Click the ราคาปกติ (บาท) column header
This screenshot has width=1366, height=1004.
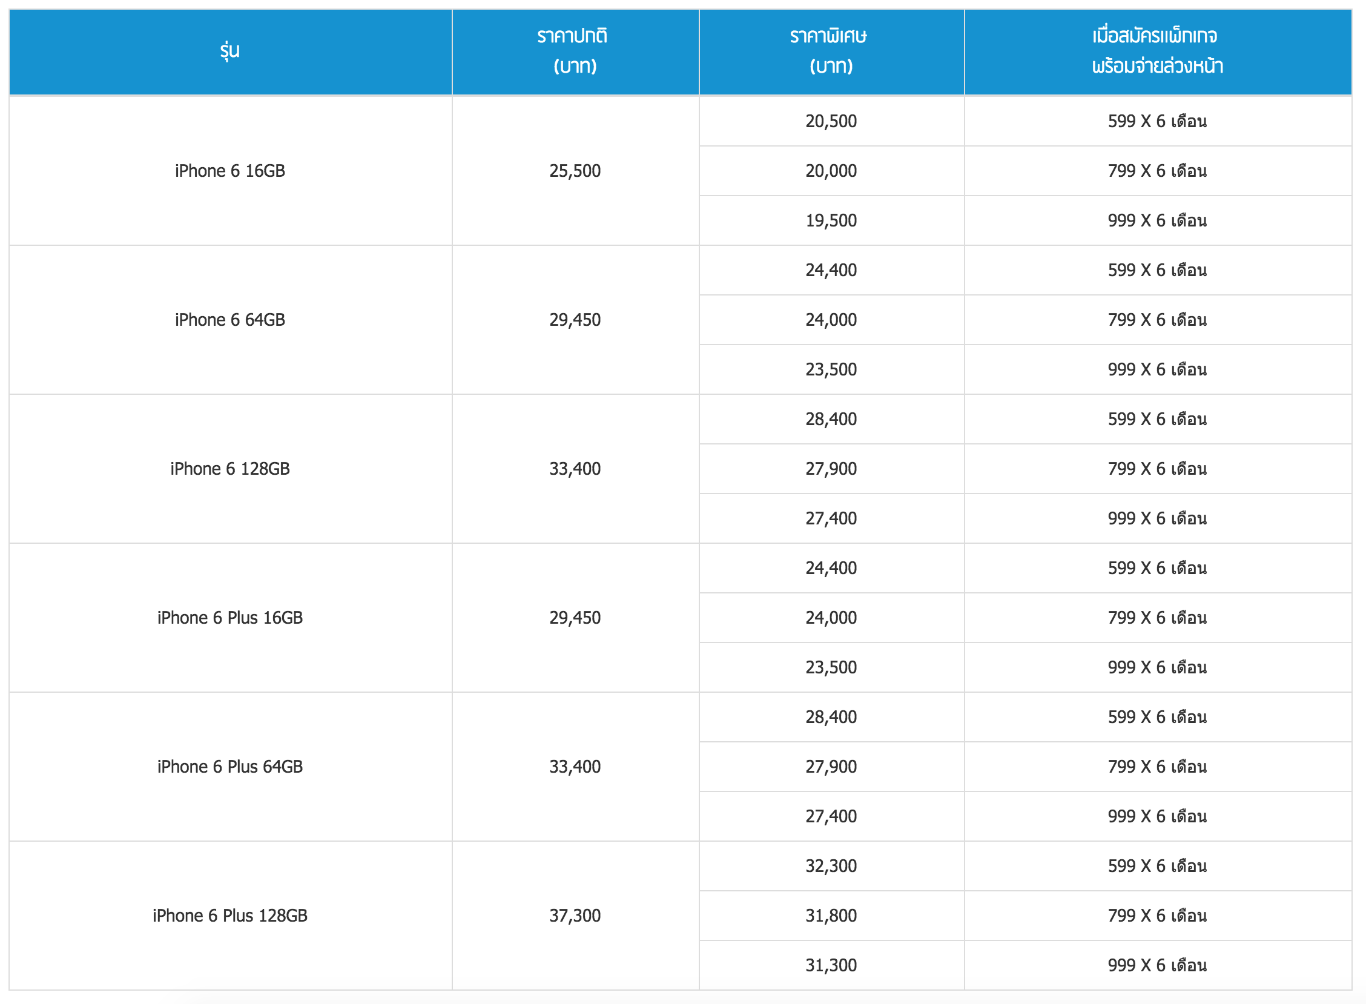(575, 51)
